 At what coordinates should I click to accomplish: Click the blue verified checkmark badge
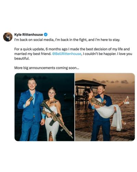point(46,34)
